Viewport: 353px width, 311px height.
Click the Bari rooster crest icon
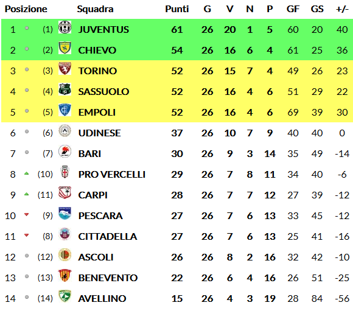pyautogui.click(x=65, y=152)
